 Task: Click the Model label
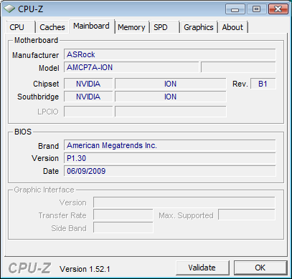click(49, 68)
